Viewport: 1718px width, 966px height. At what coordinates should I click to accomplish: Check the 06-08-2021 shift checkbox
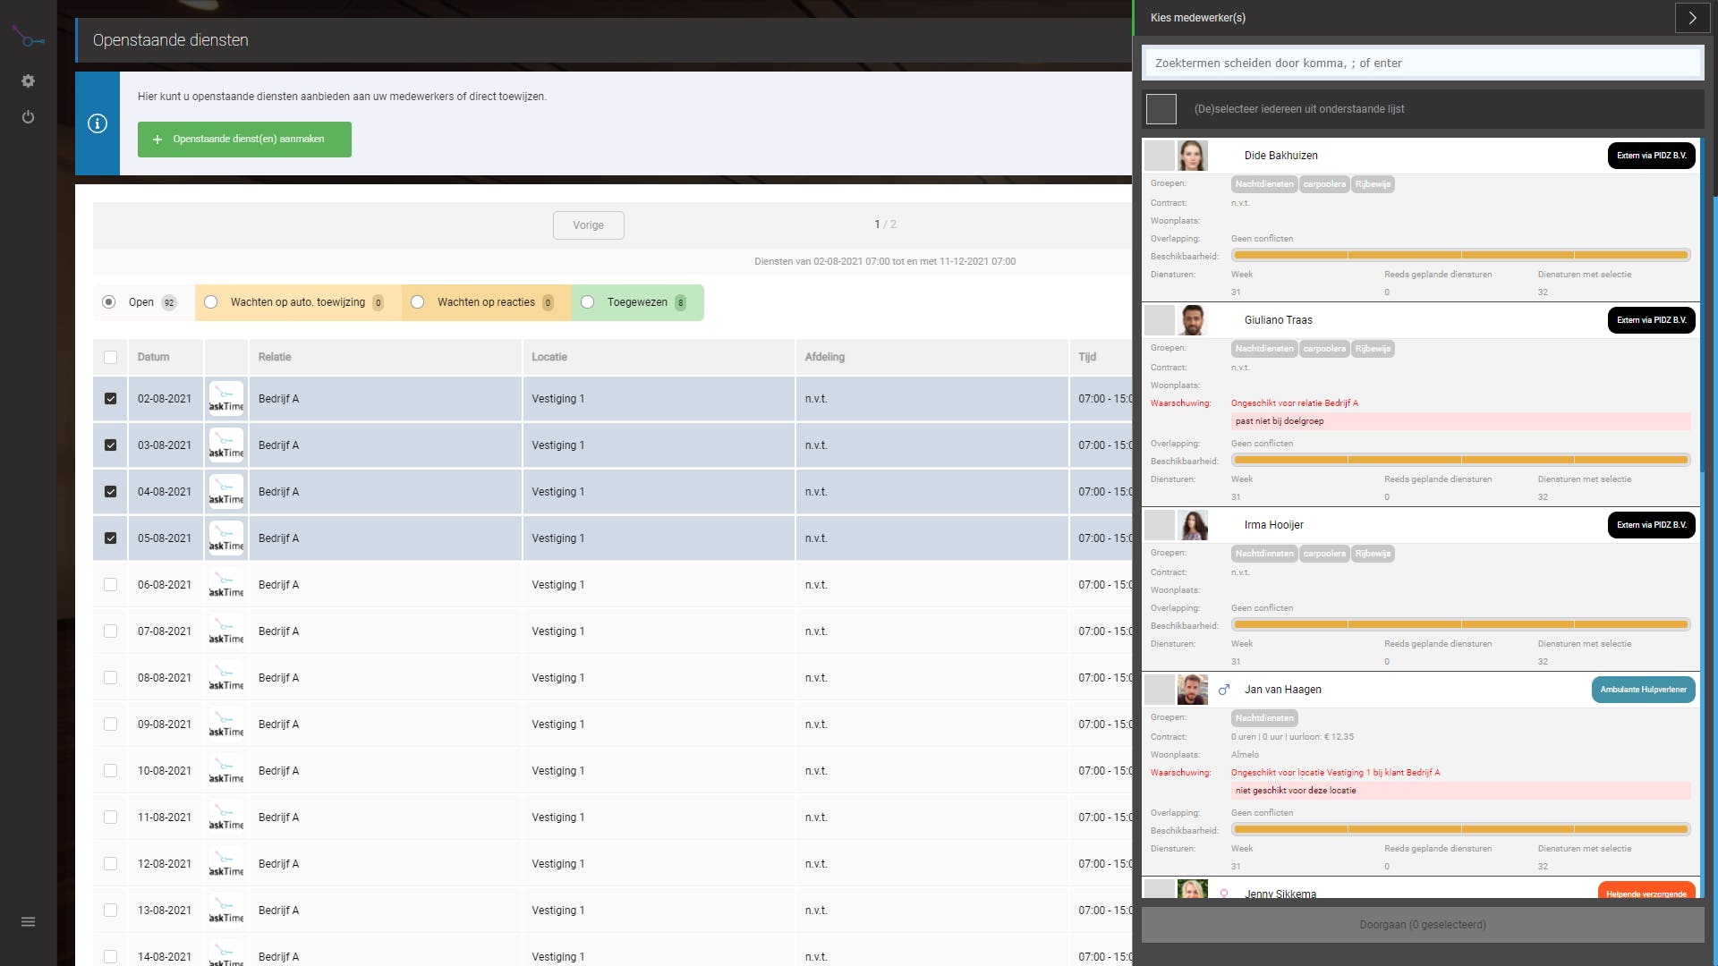[x=110, y=585]
